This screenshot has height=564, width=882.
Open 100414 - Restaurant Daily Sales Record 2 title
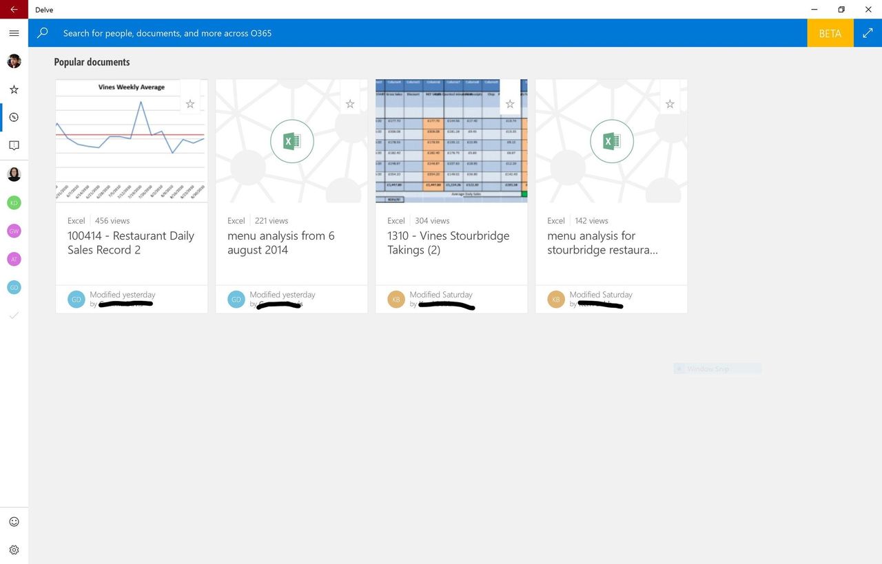click(131, 242)
